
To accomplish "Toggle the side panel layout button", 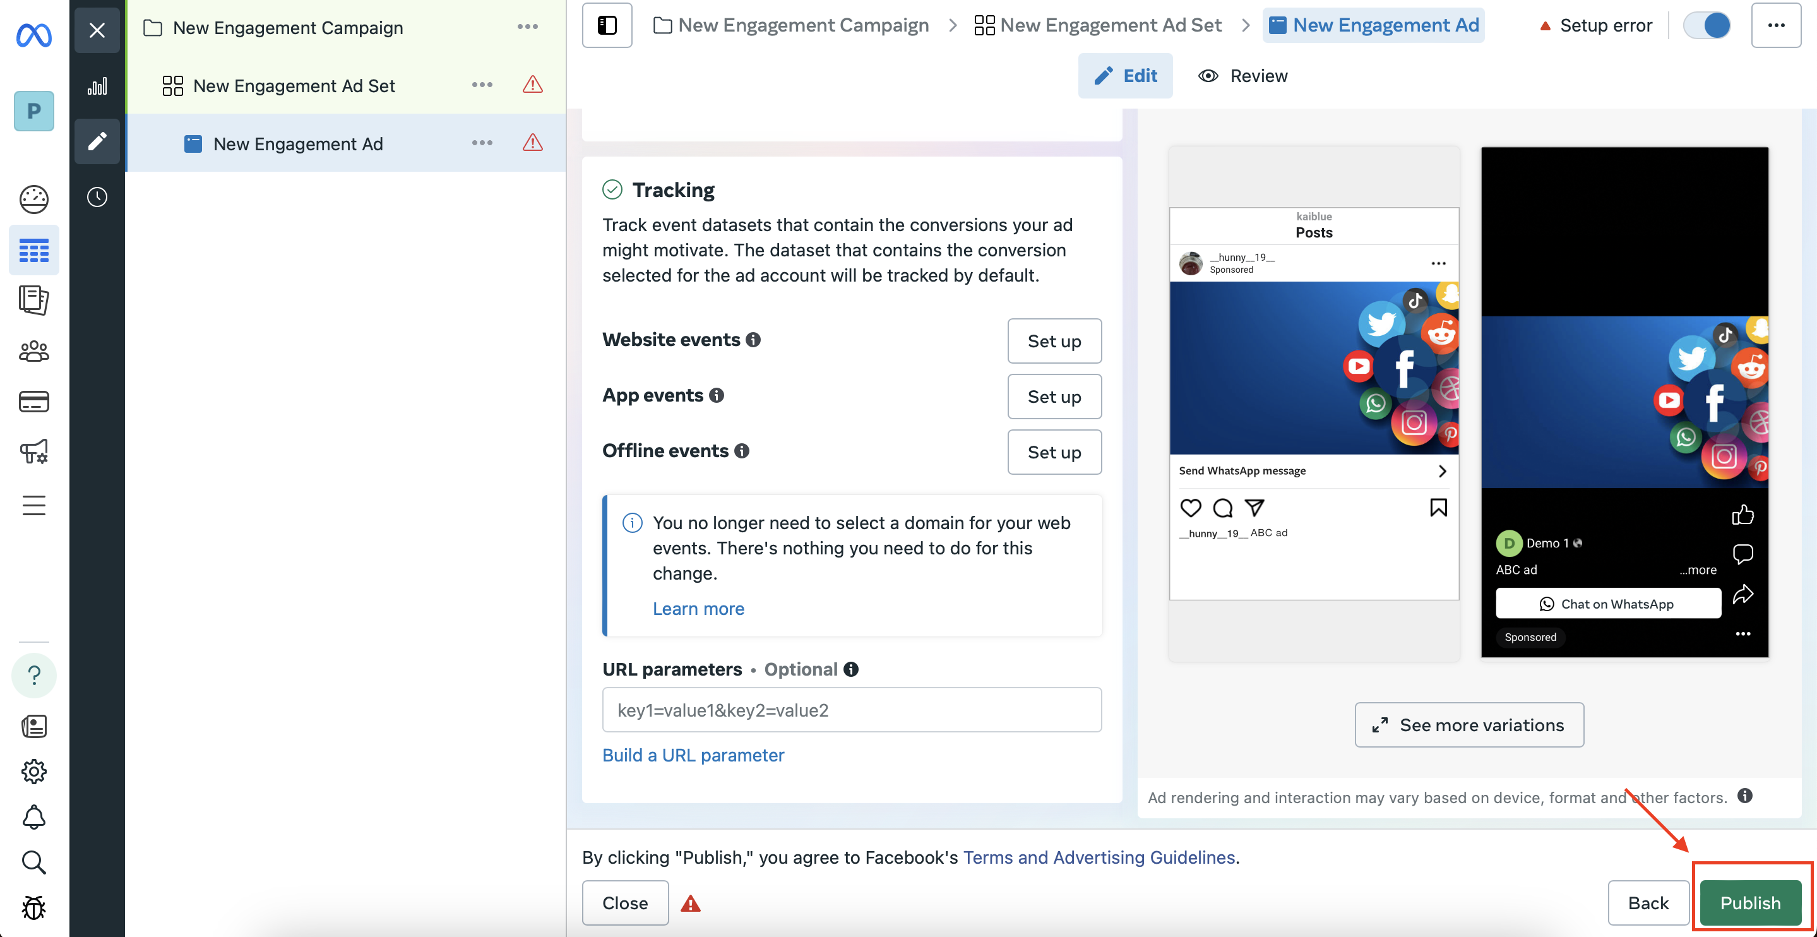I will click(x=607, y=25).
